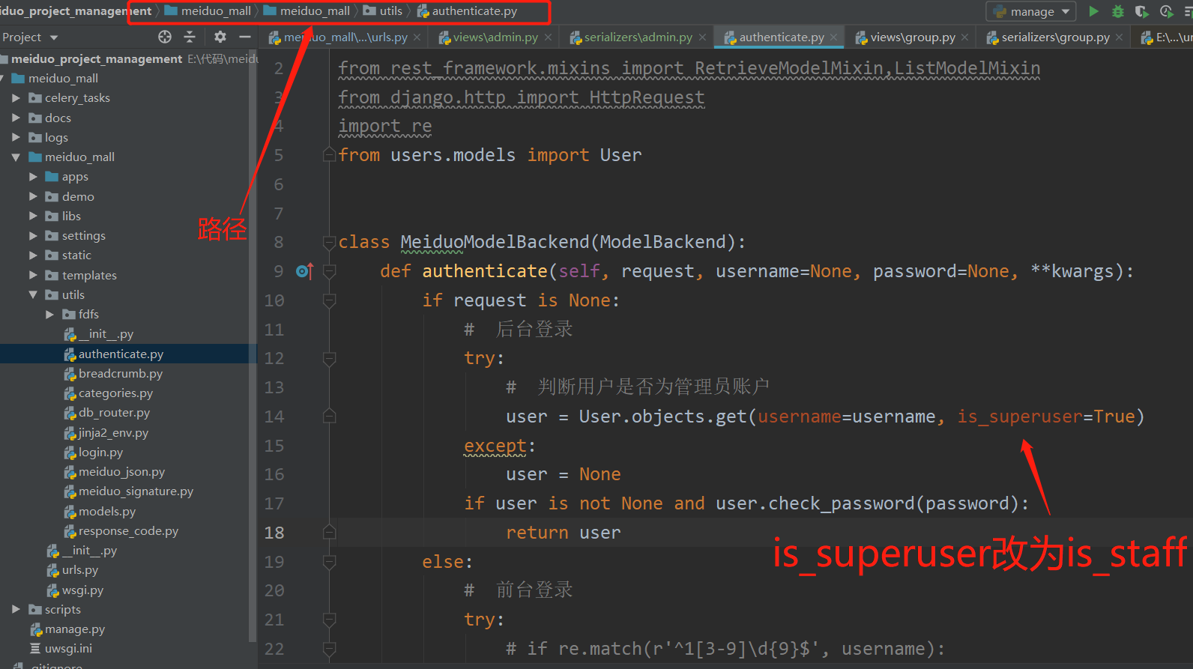Screen dimensions: 1193x669
Task: Expand the templates folder
Action: coord(33,275)
